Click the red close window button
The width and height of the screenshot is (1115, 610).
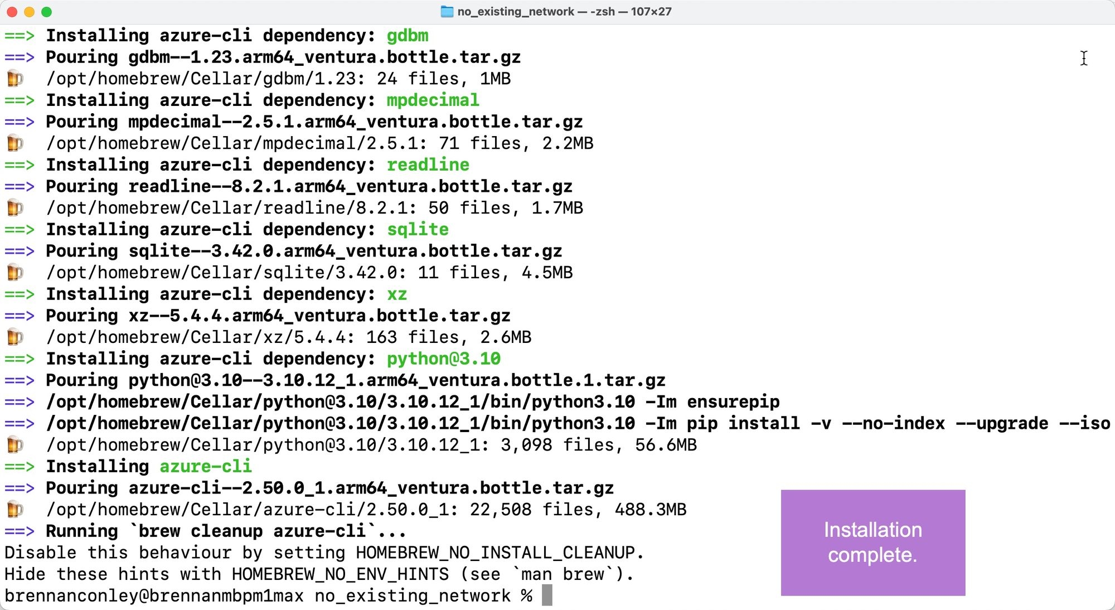coord(12,12)
